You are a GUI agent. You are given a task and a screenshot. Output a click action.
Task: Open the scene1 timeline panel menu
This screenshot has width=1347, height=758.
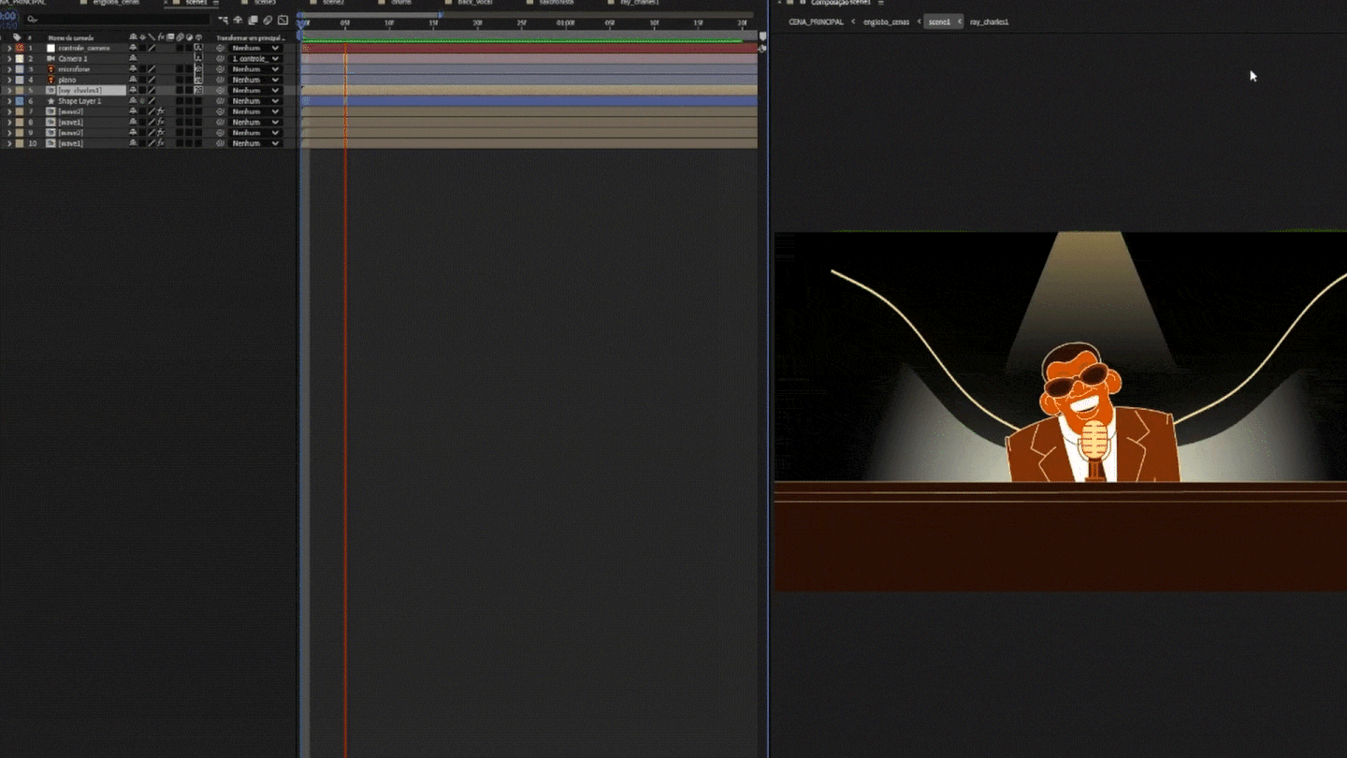click(x=216, y=3)
